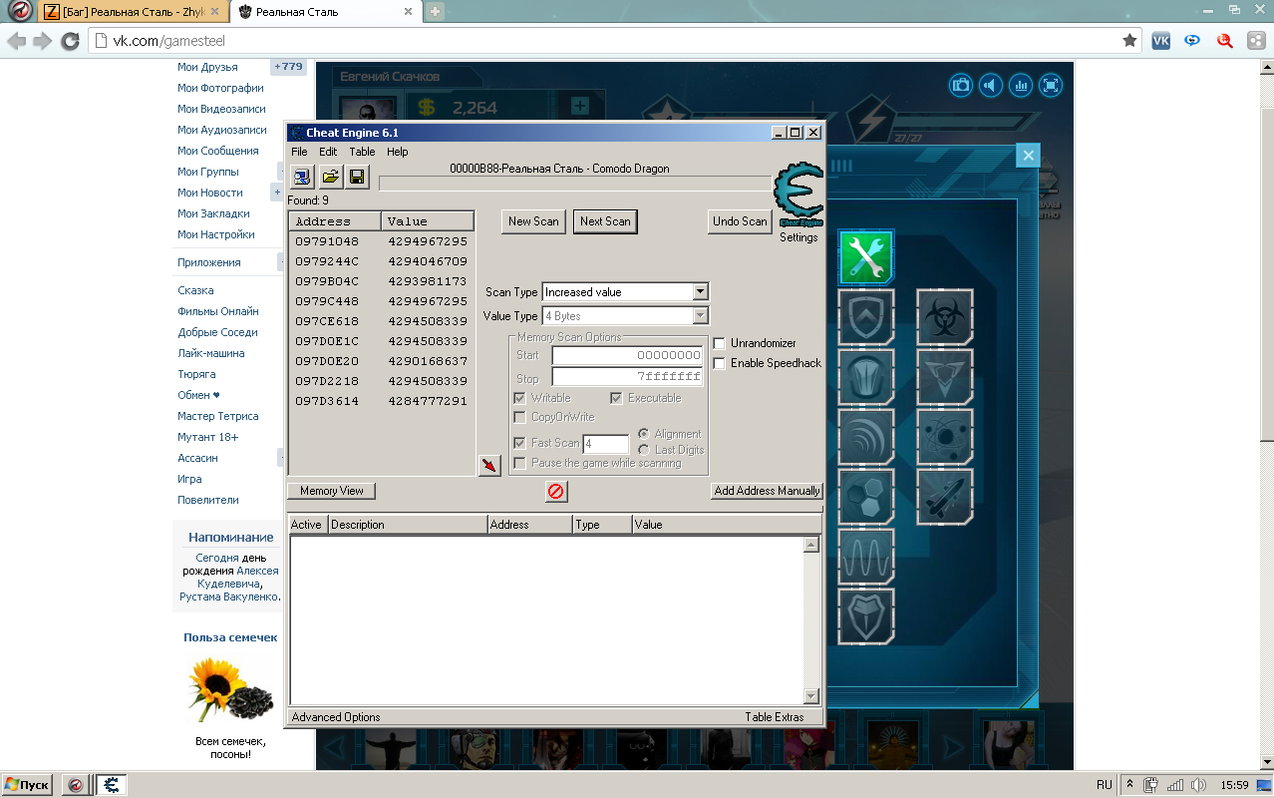Open process list computer icon
Image resolution: width=1274 pixels, height=798 pixels.
point(302,178)
